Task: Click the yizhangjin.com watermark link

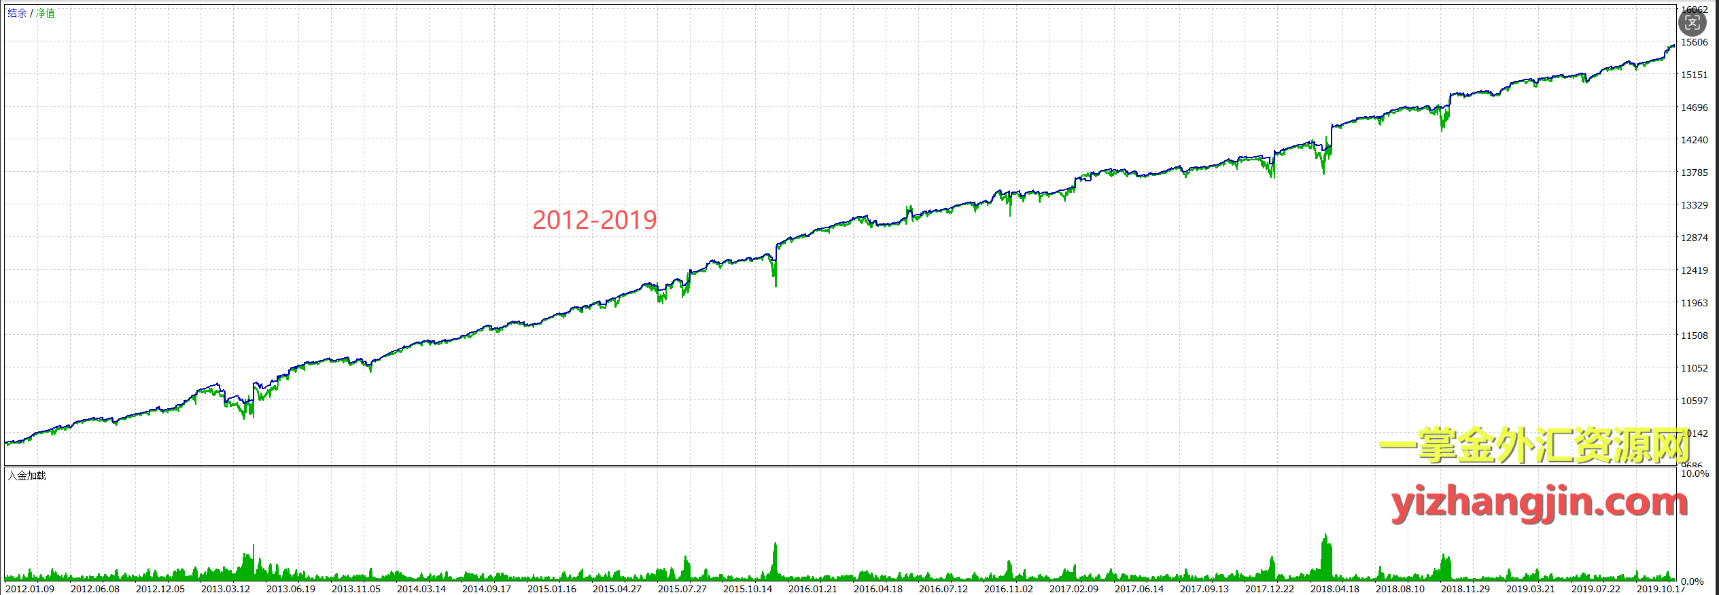Action: (x=1539, y=503)
